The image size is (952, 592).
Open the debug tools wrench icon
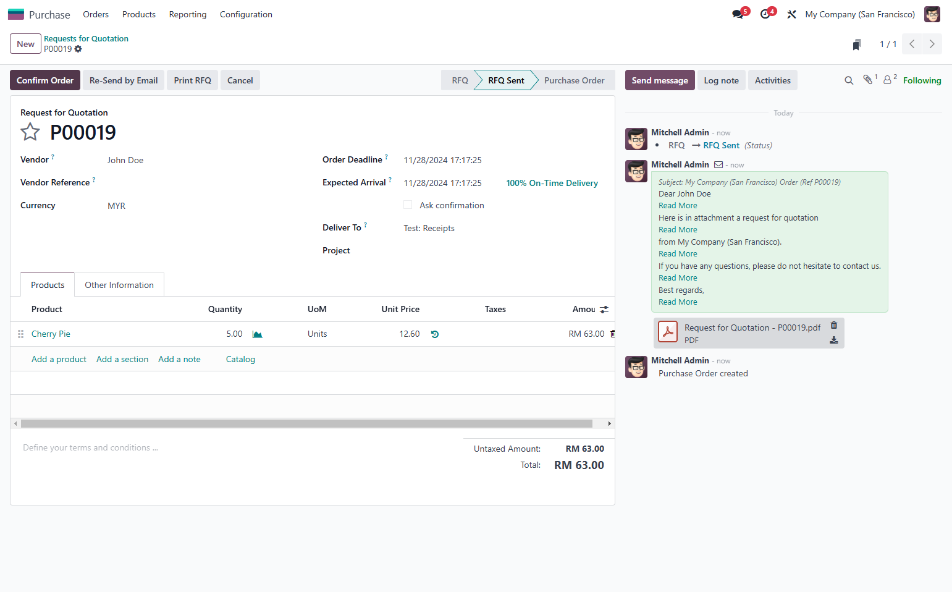click(791, 14)
